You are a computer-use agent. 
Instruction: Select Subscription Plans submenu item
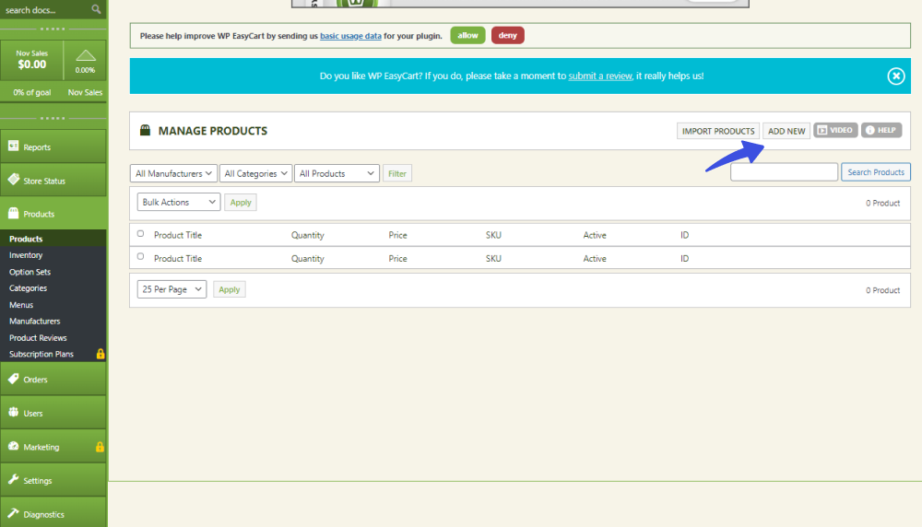click(x=41, y=354)
